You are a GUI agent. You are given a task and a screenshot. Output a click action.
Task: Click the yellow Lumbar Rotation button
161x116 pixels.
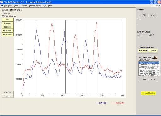click(148, 93)
